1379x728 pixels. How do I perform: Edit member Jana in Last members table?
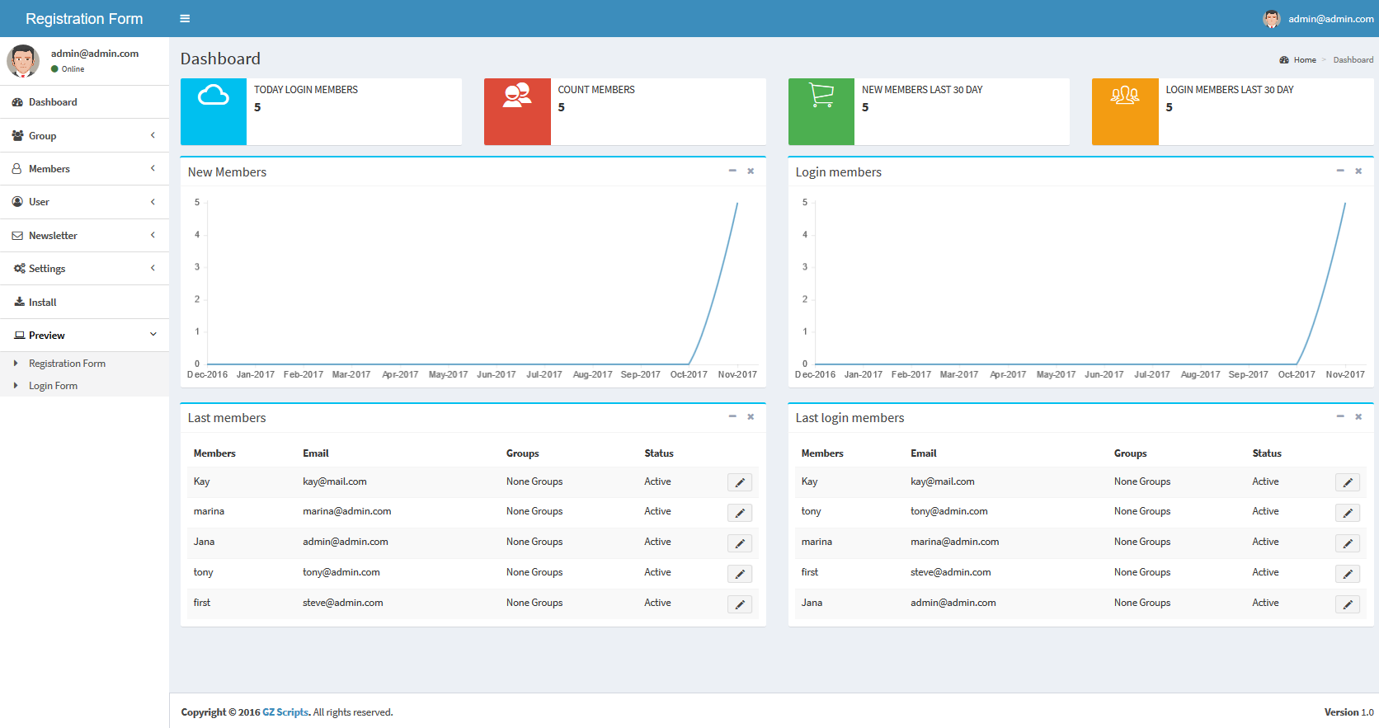pos(740,543)
